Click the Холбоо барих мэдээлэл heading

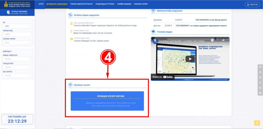pyautogui.click(x=87, y=15)
